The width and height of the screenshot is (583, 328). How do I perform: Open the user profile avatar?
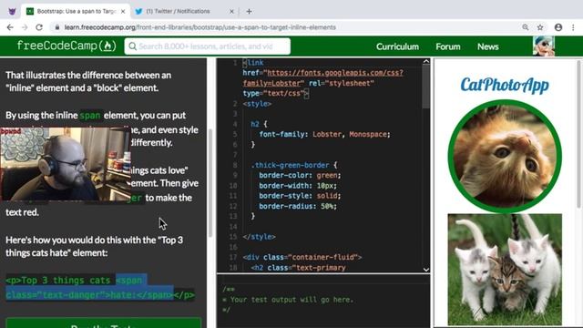tap(544, 46)
